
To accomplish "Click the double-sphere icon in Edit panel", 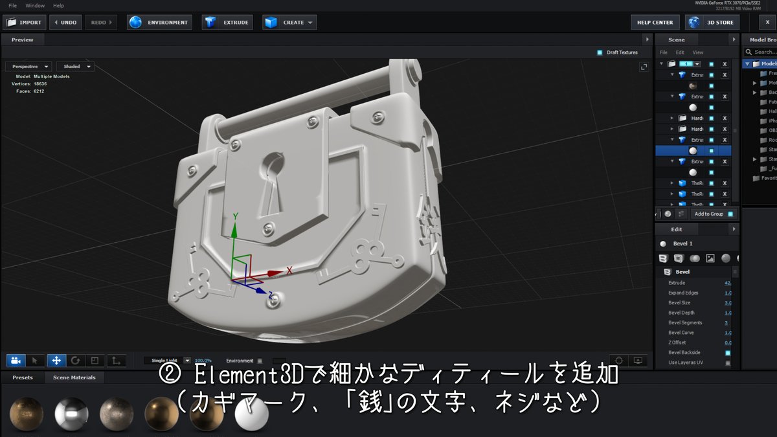I will click(695, 258).
